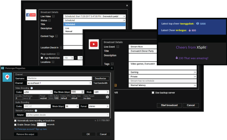Open help icon beside Live Event label
Screen dimensions: 227x140
click(118, 47)
